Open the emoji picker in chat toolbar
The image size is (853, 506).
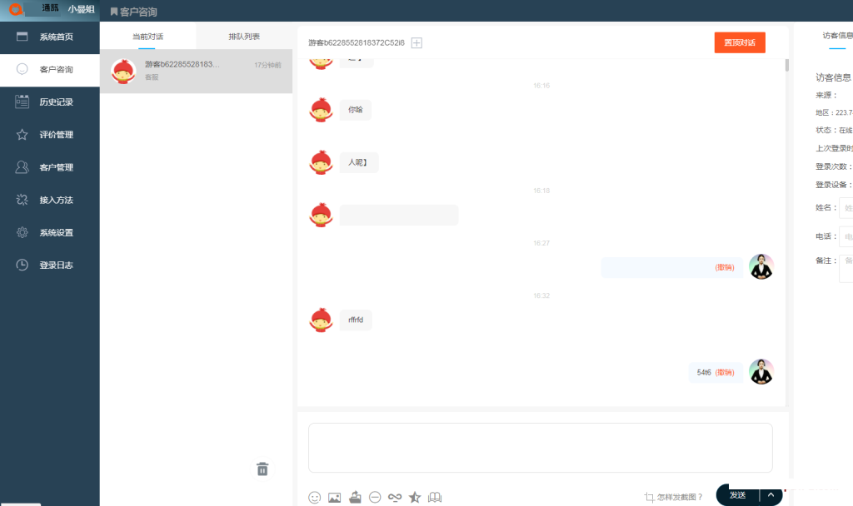[314, 498]
